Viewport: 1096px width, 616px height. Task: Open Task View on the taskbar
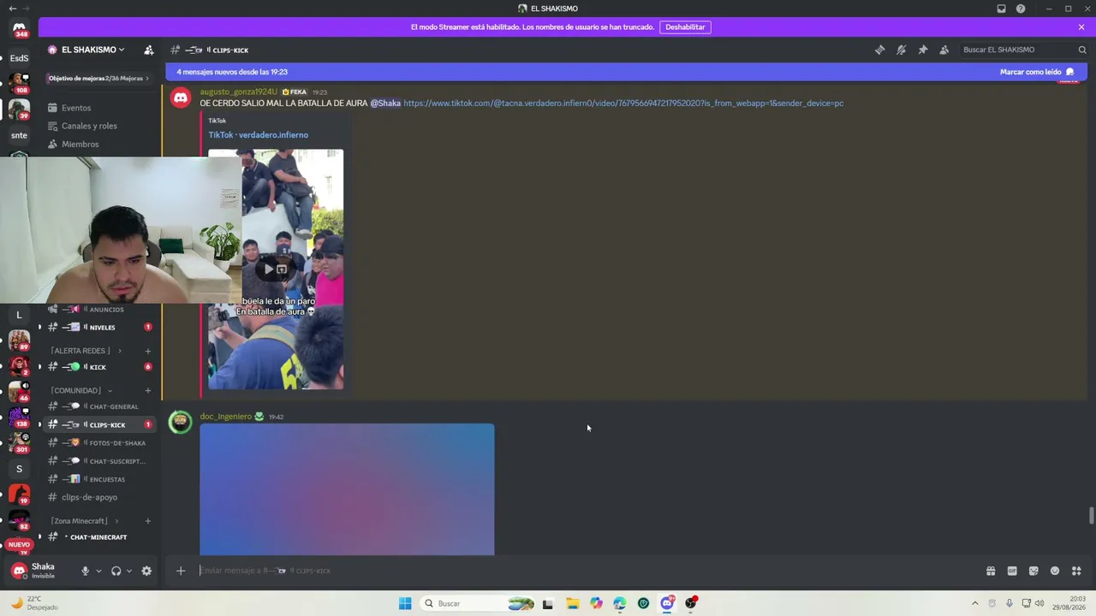(x=548, y=603)
